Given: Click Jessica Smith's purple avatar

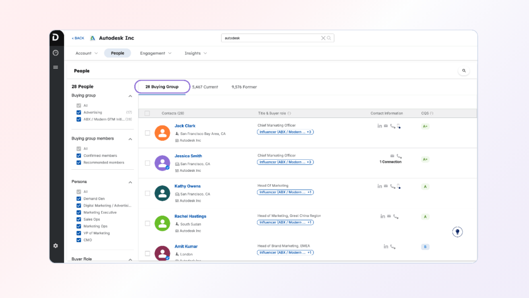Looking at the screenshot, I should [162, 163].
